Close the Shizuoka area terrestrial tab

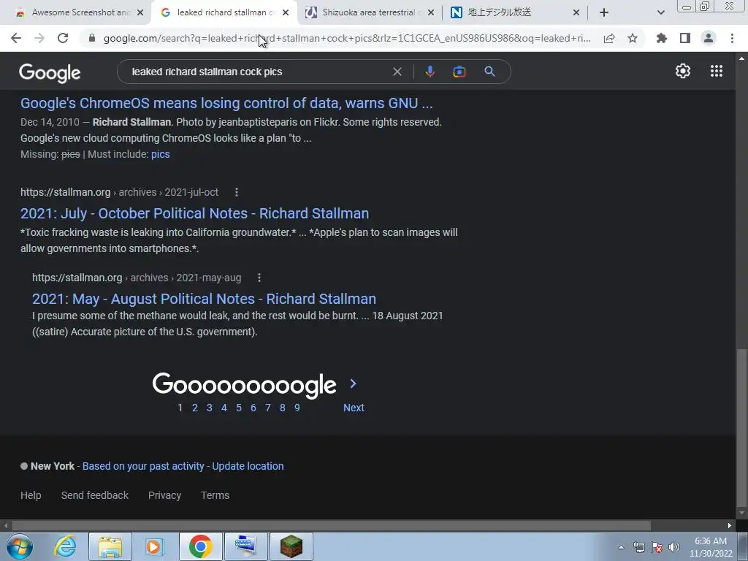click(x=431, y=12)
